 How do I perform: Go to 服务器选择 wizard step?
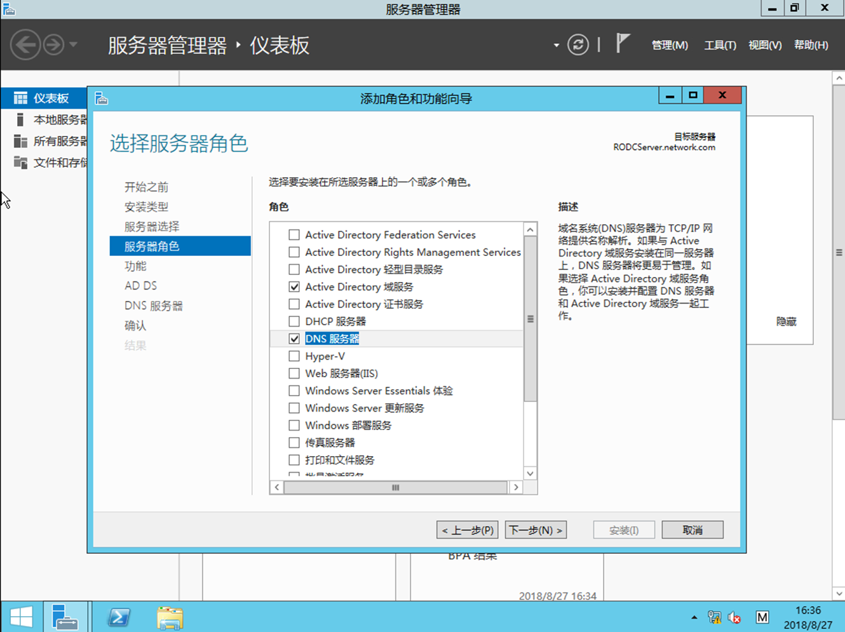click(152, 226)
